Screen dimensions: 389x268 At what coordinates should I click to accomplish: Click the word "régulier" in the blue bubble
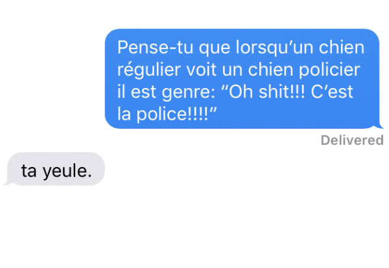149,70
